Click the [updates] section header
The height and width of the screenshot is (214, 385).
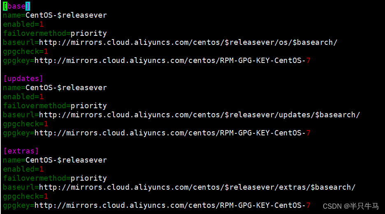(x=23, y=79)
